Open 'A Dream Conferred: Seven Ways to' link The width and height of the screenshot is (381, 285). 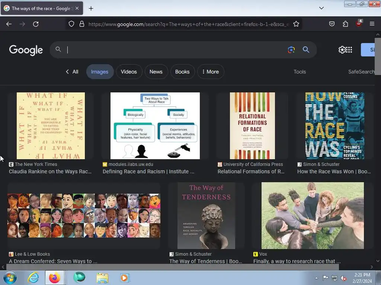[x=53, y=261]
